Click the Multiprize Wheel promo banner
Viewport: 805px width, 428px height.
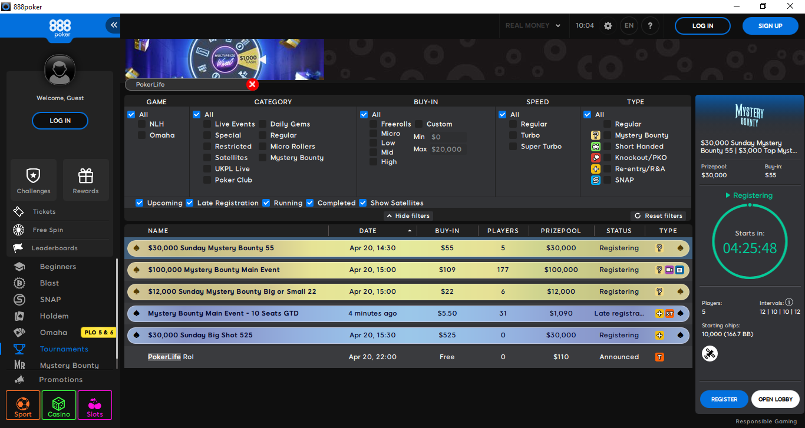225,59
